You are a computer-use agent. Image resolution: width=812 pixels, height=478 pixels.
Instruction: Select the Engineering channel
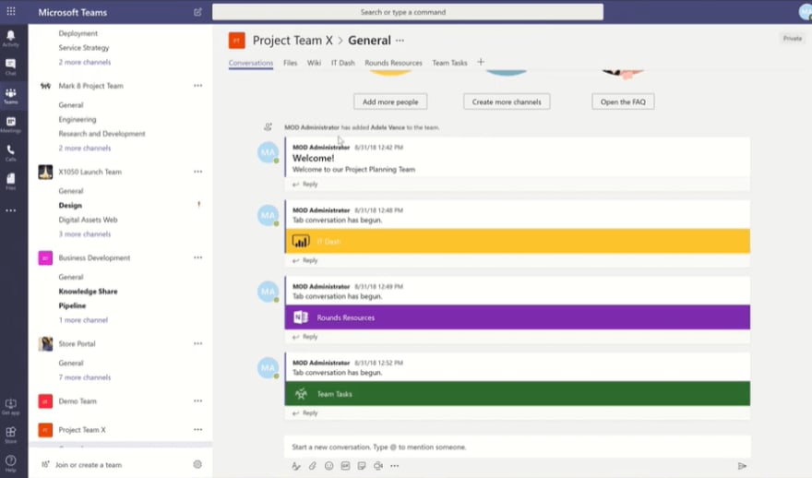(78, 120)
